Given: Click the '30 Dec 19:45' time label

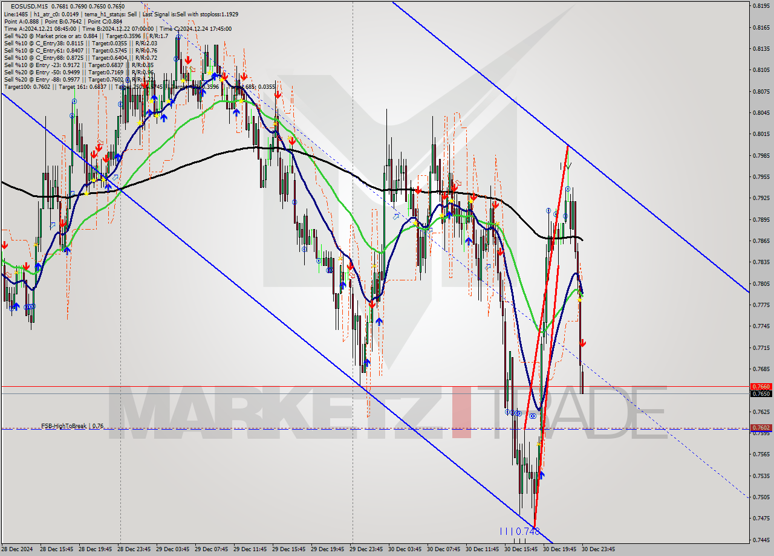Looking at the screenshot, I should click(x=560, y=549).
